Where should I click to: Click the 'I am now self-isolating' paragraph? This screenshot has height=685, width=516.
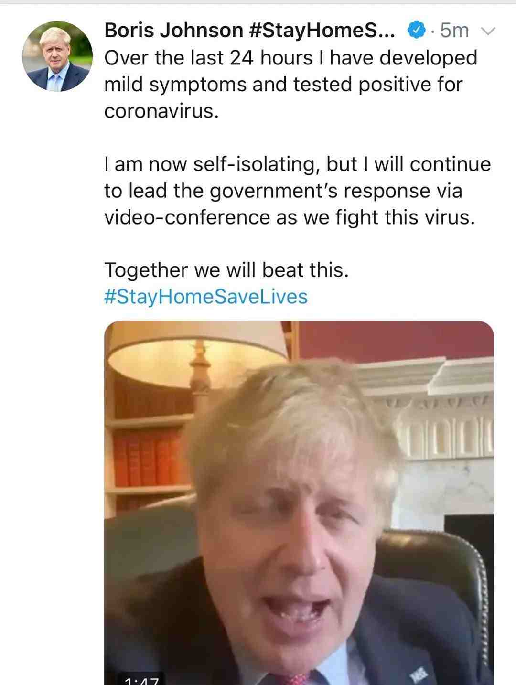297,191
